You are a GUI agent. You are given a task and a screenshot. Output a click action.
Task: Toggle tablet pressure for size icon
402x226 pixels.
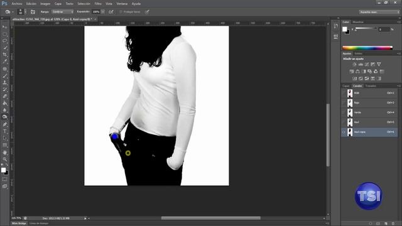147,12
